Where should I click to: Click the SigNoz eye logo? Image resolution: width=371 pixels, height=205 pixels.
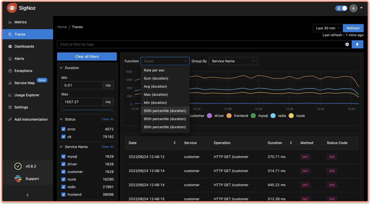[12, 8]
